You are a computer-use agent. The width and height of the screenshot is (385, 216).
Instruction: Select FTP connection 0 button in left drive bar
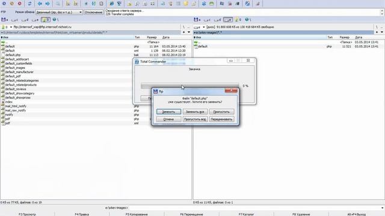pos(46,20)
